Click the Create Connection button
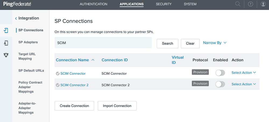The image size is (269, 122). coord(74,106)
